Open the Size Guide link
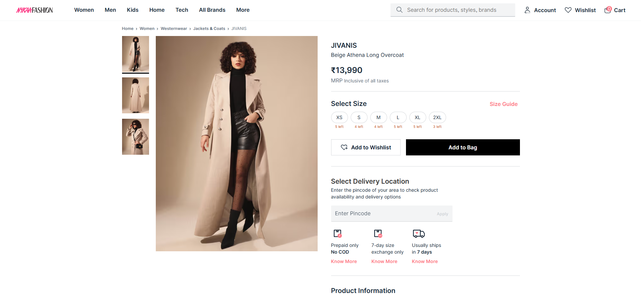Viewport: 641px width, 294px height. [503, 104]
